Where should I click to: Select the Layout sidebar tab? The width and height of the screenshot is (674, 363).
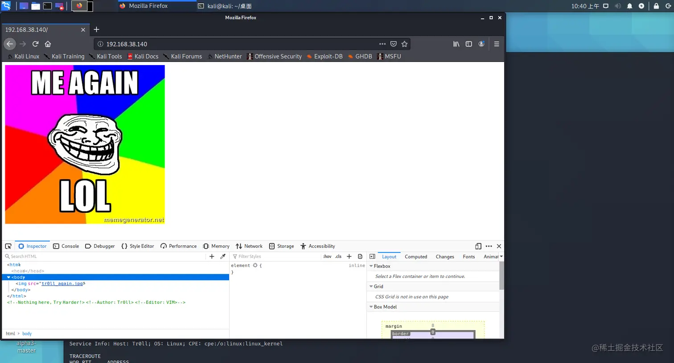(x=389, y=257)
